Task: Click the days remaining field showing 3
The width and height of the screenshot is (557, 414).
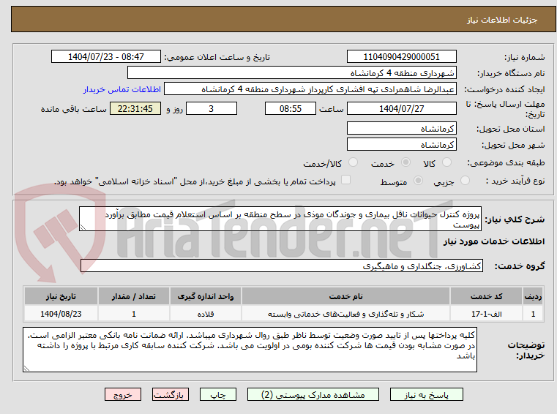Action: pyautogui.click(x=212, y=108)
